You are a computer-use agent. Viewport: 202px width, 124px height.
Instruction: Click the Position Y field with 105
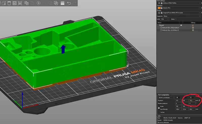click(x=185, y=101)
